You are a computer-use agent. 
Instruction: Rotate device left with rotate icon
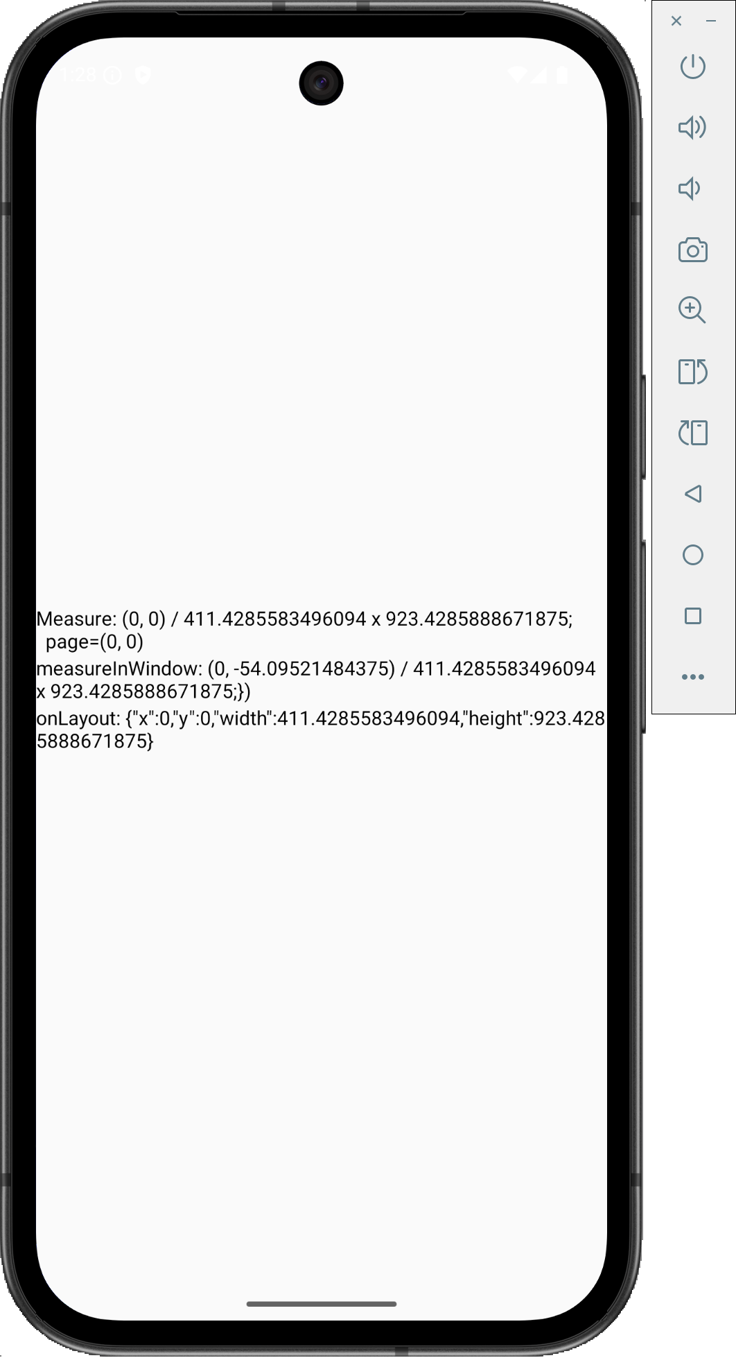[692, 433]
